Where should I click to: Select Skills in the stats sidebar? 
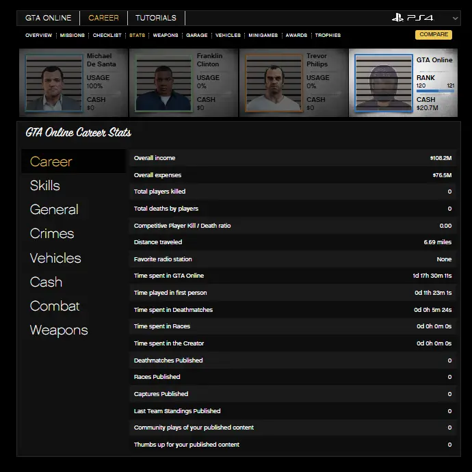click(45, 185)
